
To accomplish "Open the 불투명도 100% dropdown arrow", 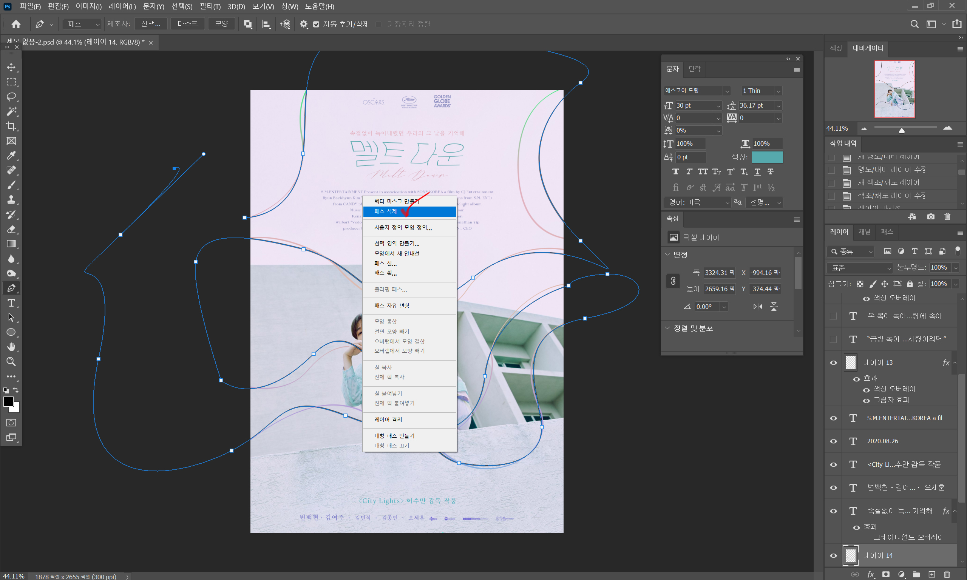I will 955,268.
